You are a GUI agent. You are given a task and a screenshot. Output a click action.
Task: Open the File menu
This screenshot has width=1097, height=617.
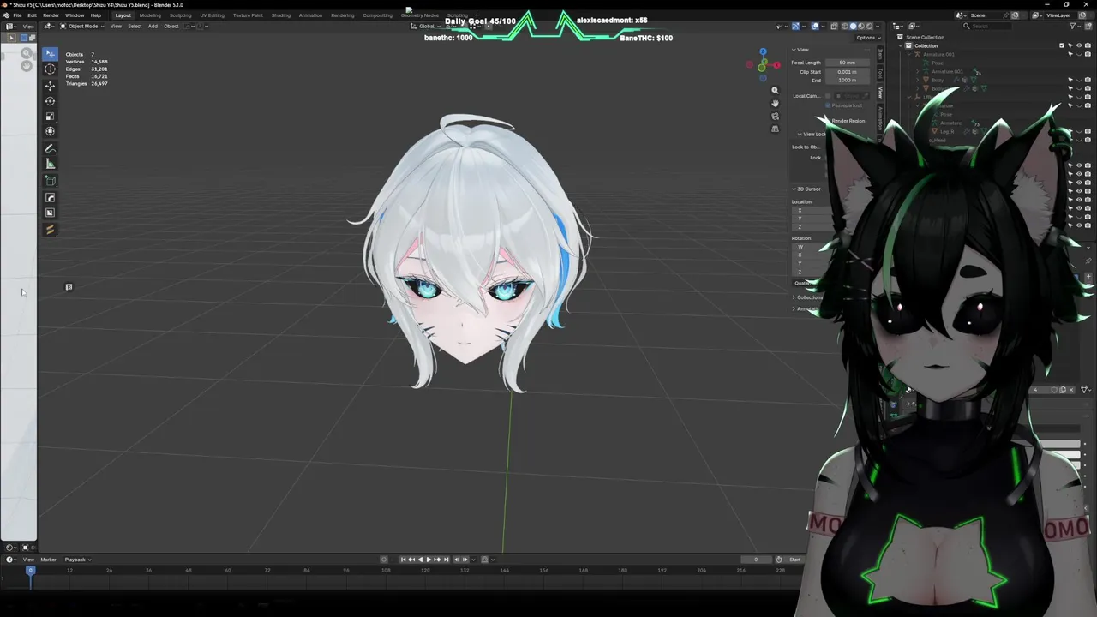(17, 15)
